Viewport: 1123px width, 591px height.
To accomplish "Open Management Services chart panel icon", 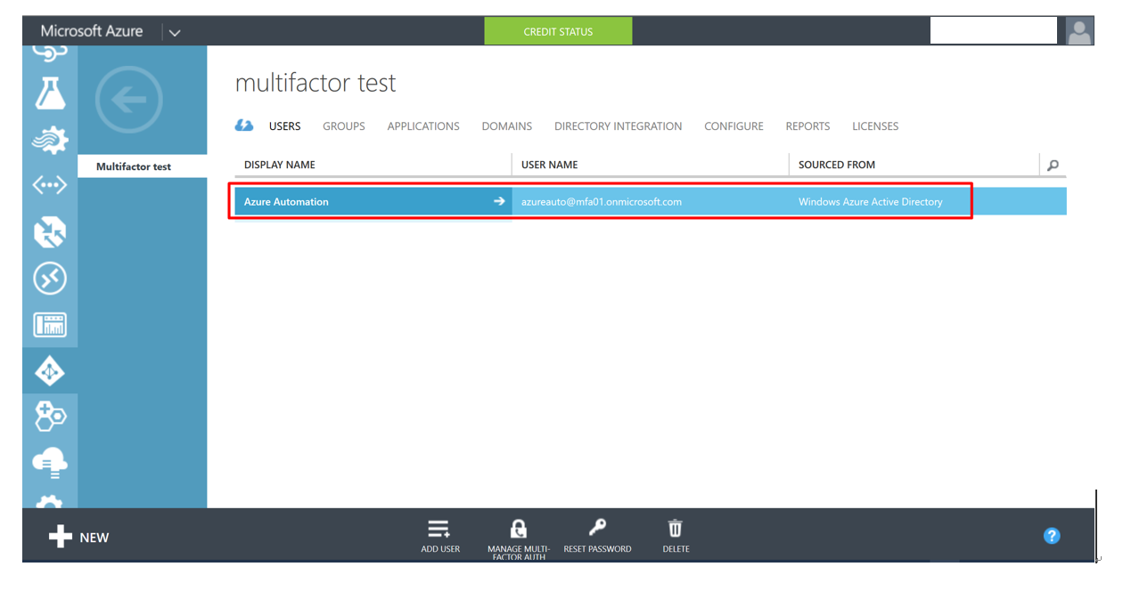I will 50,325.
